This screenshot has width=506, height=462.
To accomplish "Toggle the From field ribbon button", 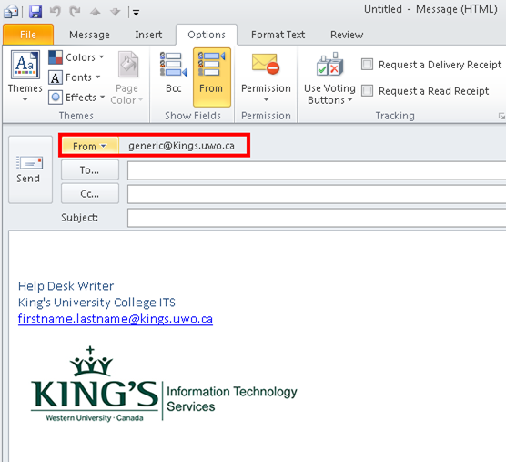I will (212, 77).
